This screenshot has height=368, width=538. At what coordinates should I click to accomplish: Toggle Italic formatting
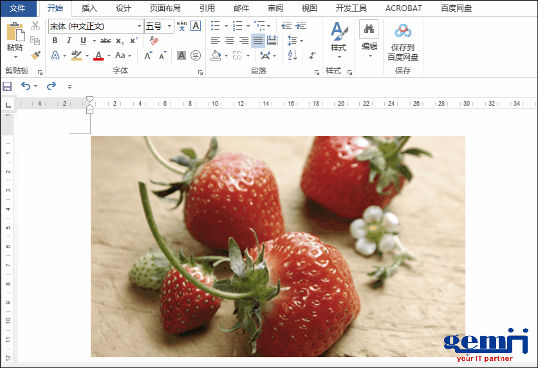[70, 41]
